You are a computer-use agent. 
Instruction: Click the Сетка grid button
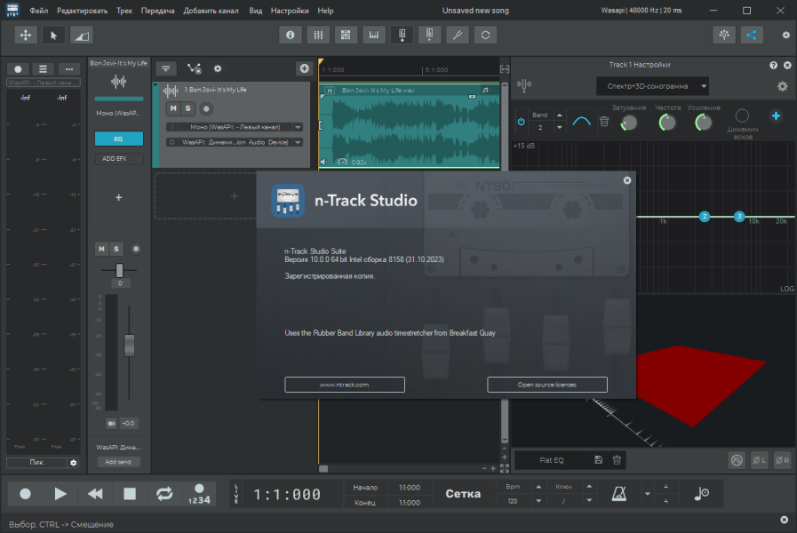pos(463,493)
